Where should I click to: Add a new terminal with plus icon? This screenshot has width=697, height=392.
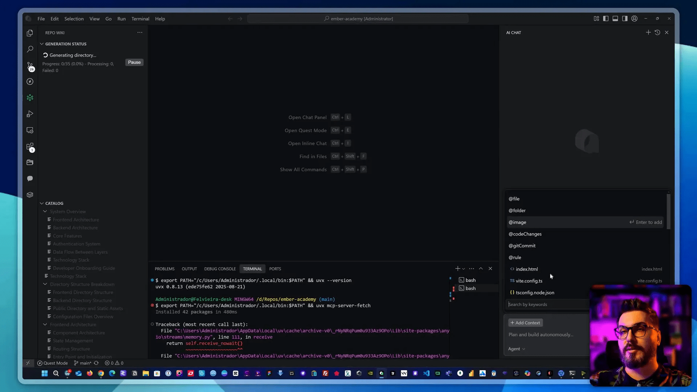(x=457, y=269)
